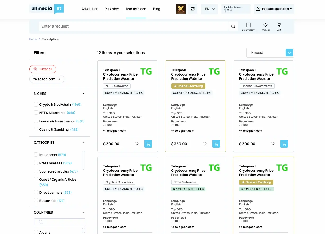
Task: Open the Publisher menu
Action: click(x=112, y=9)
